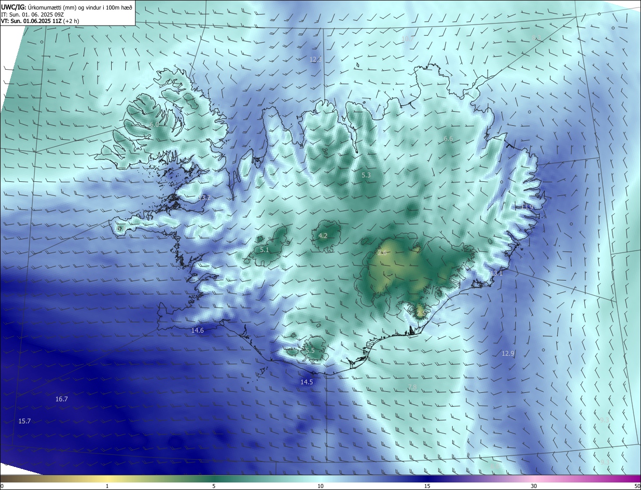
Task: Click the 12.3 value north of Iceland
Action: tap(315, 60)
